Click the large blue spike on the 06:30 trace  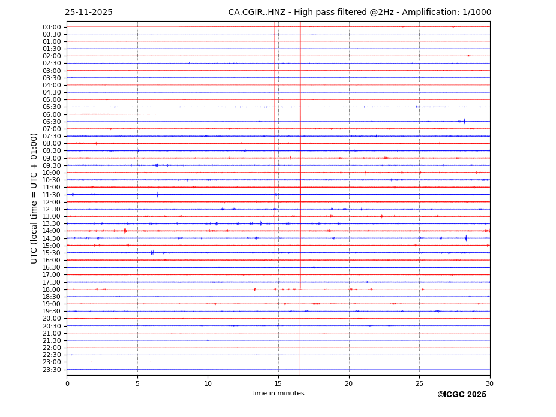464,122
